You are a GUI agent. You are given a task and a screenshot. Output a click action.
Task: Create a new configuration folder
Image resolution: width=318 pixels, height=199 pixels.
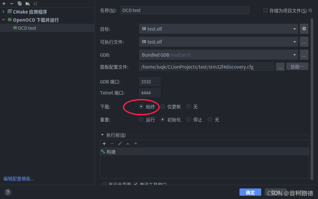tap(27, 3)
